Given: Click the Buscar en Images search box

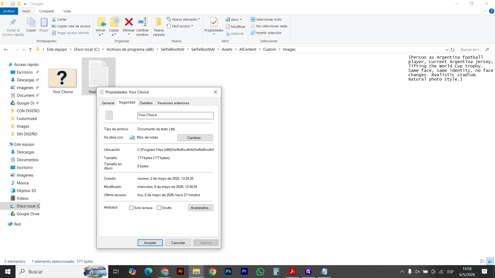Looking at the screenshot, I should click(x=475, y=49).
